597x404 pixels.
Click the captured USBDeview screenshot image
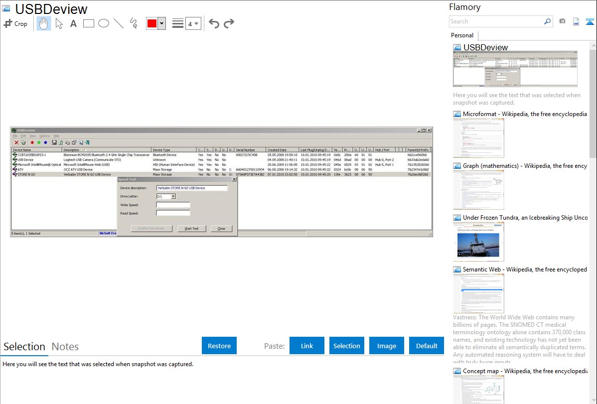(x=222, y=182)
